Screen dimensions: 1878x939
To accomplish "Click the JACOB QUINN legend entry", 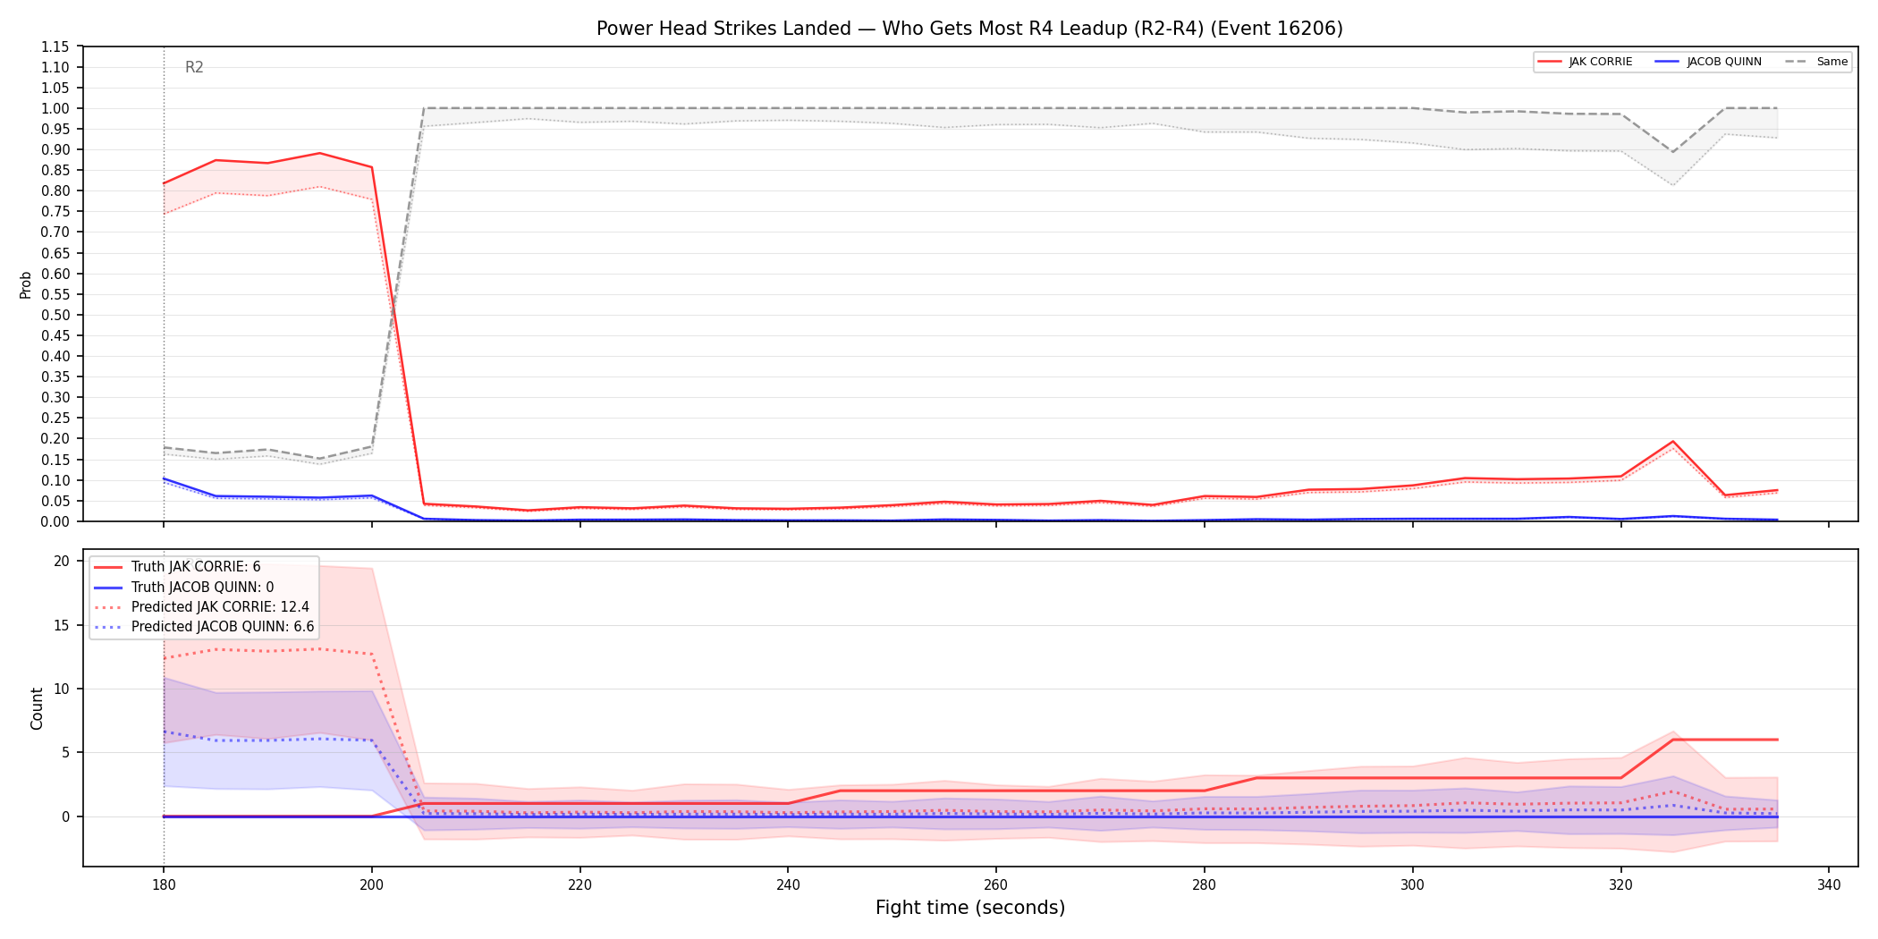I will 1708,62.
